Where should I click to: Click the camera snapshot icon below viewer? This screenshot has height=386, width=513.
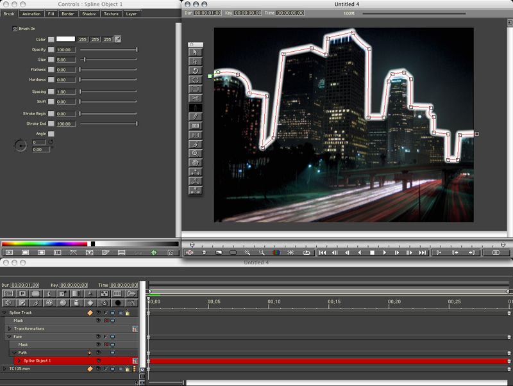pyautogui.click(x=496, y=252)
